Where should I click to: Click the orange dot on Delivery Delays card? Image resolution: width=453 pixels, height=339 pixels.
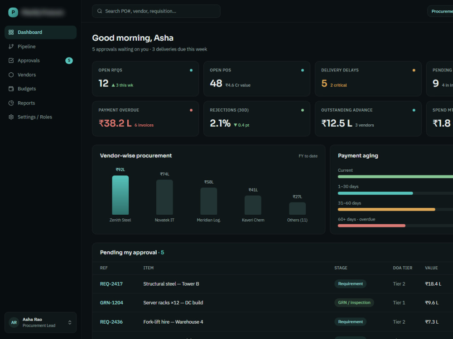coord(414,71)
